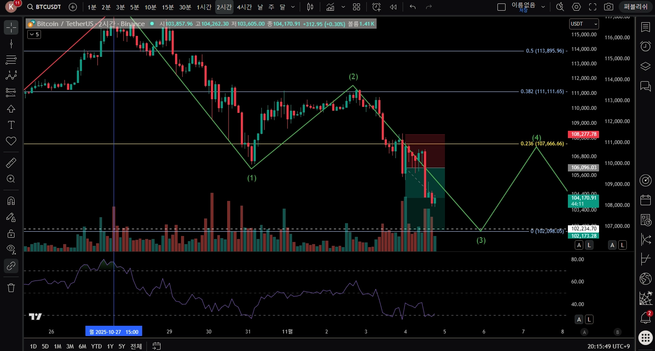Switch to the 4시간 timeframe
The image size is (655, 351).
tap(244, 7)
